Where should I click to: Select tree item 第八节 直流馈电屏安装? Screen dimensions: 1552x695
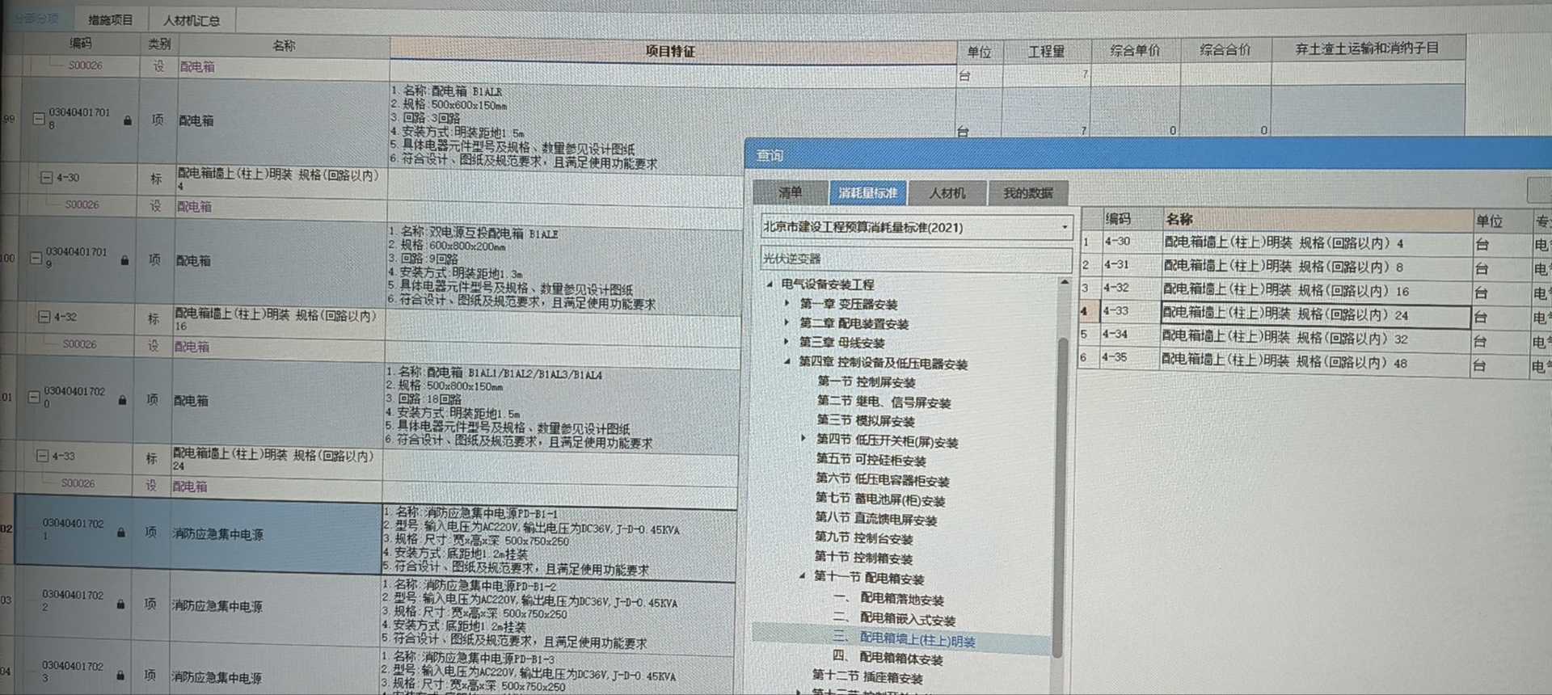(875, 518)
